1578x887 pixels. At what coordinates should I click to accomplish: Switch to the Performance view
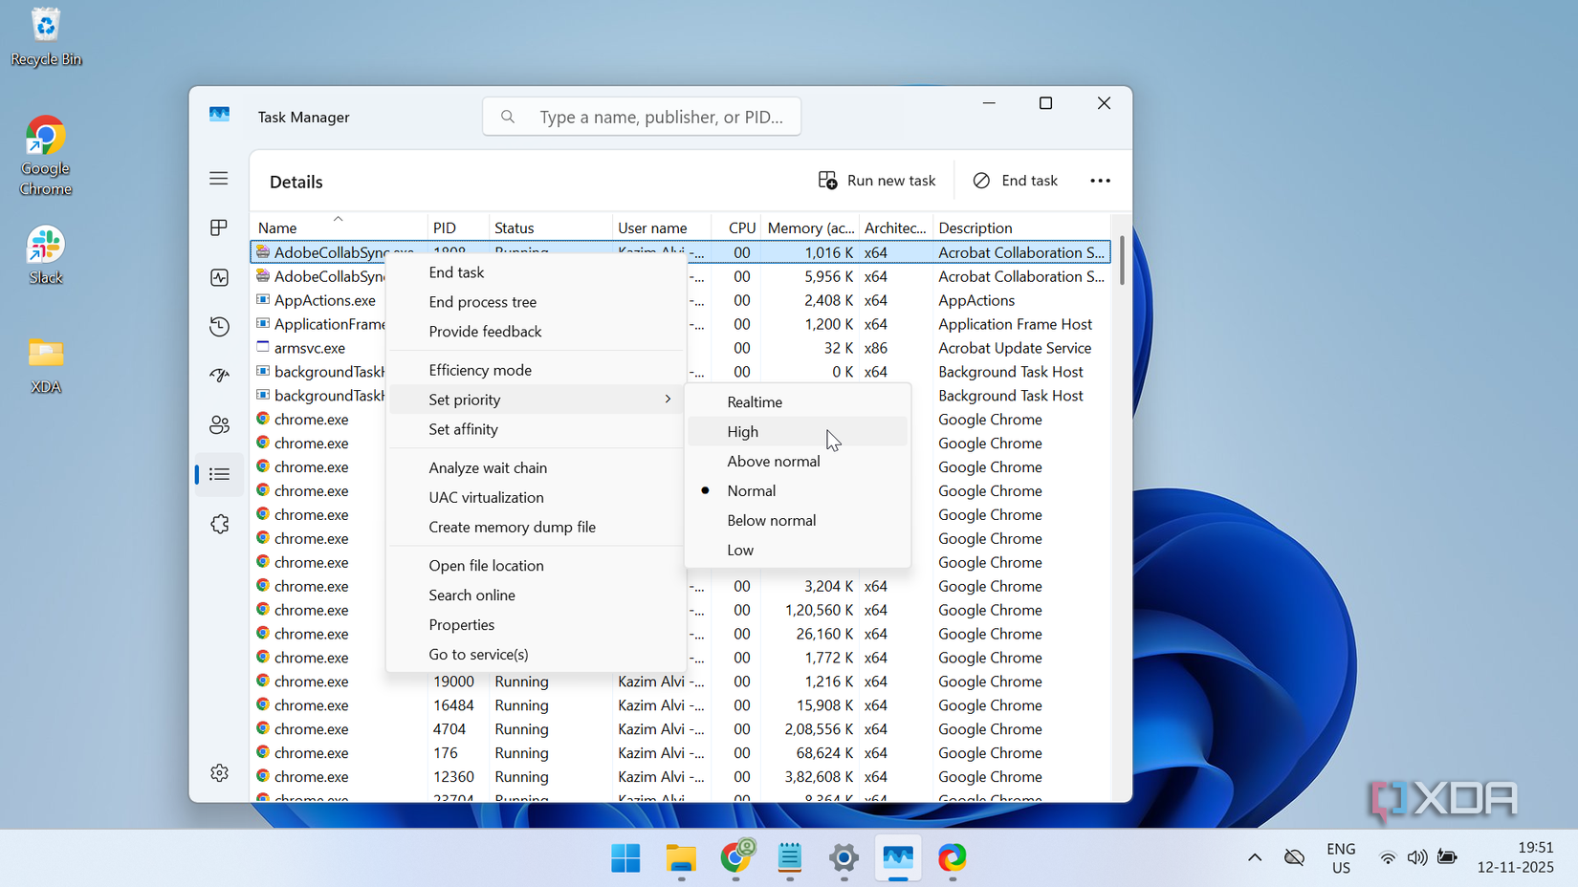coord(219,277)
